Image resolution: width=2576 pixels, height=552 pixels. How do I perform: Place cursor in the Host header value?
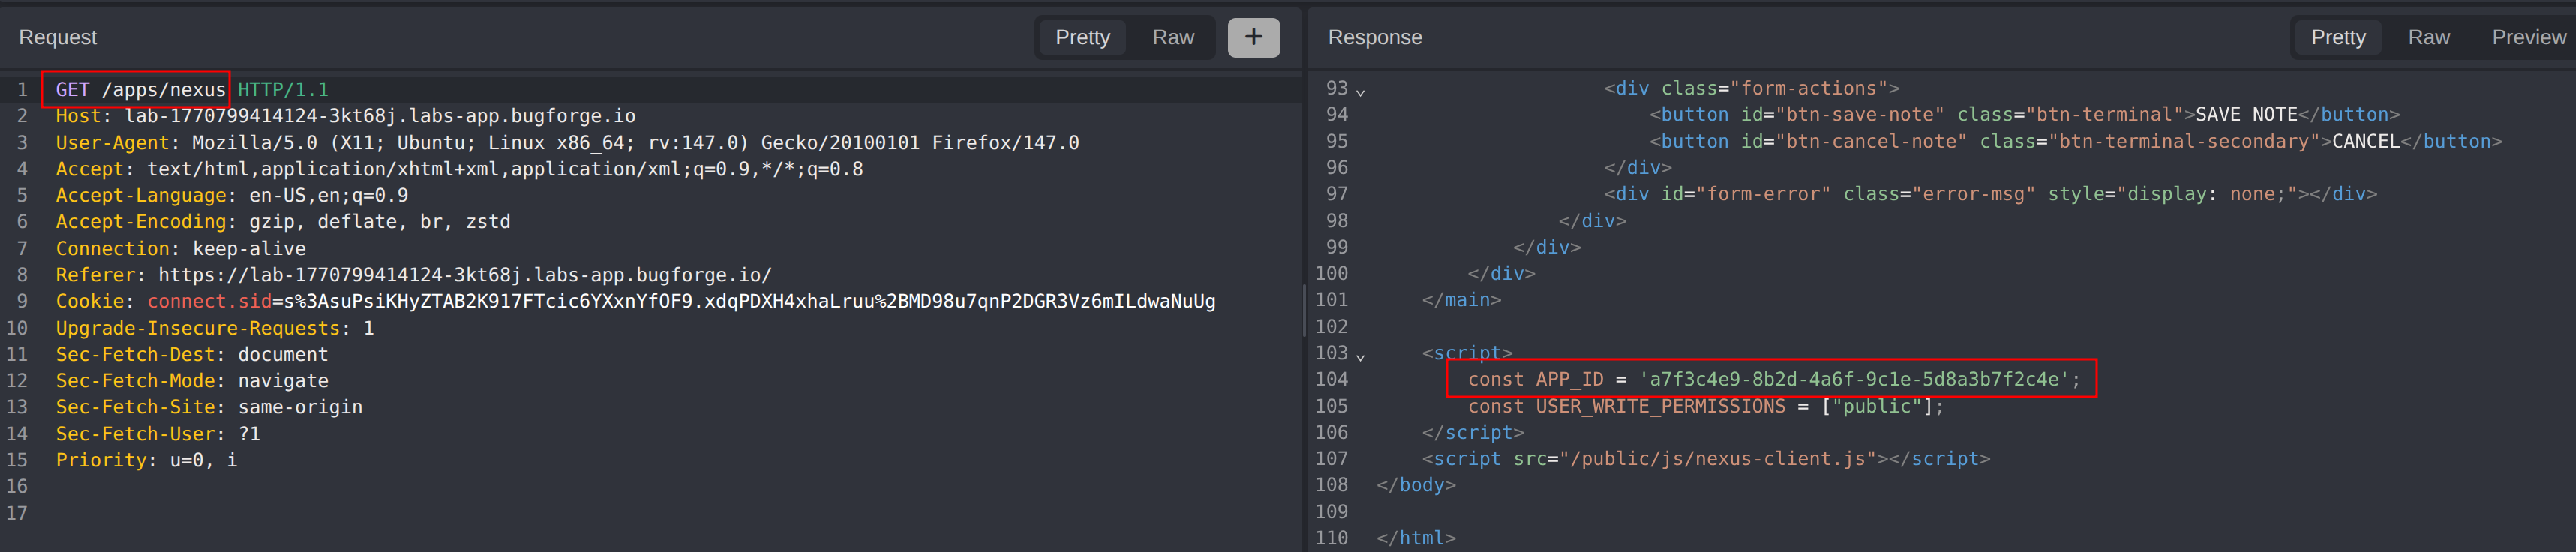tap(380, 116)
